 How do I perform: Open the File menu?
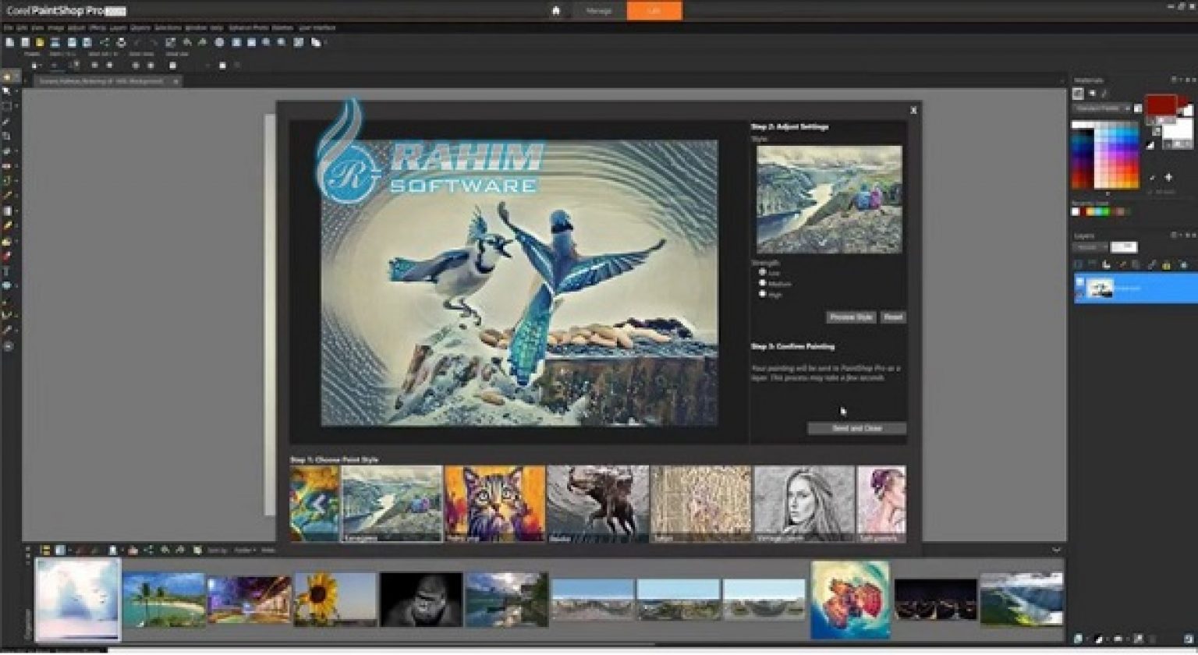tap(9, 27)
